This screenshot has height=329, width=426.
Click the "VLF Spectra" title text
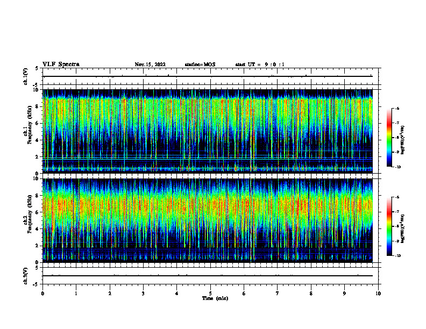[x=61, y=65]
